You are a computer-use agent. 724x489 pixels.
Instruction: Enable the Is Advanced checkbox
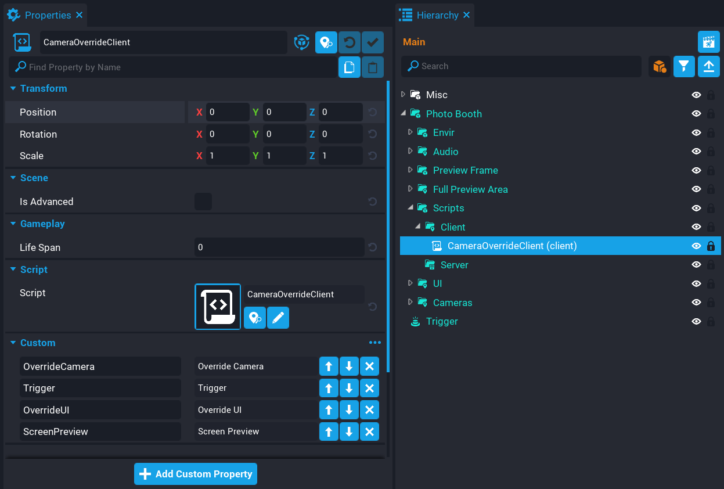tap(203, 202)
